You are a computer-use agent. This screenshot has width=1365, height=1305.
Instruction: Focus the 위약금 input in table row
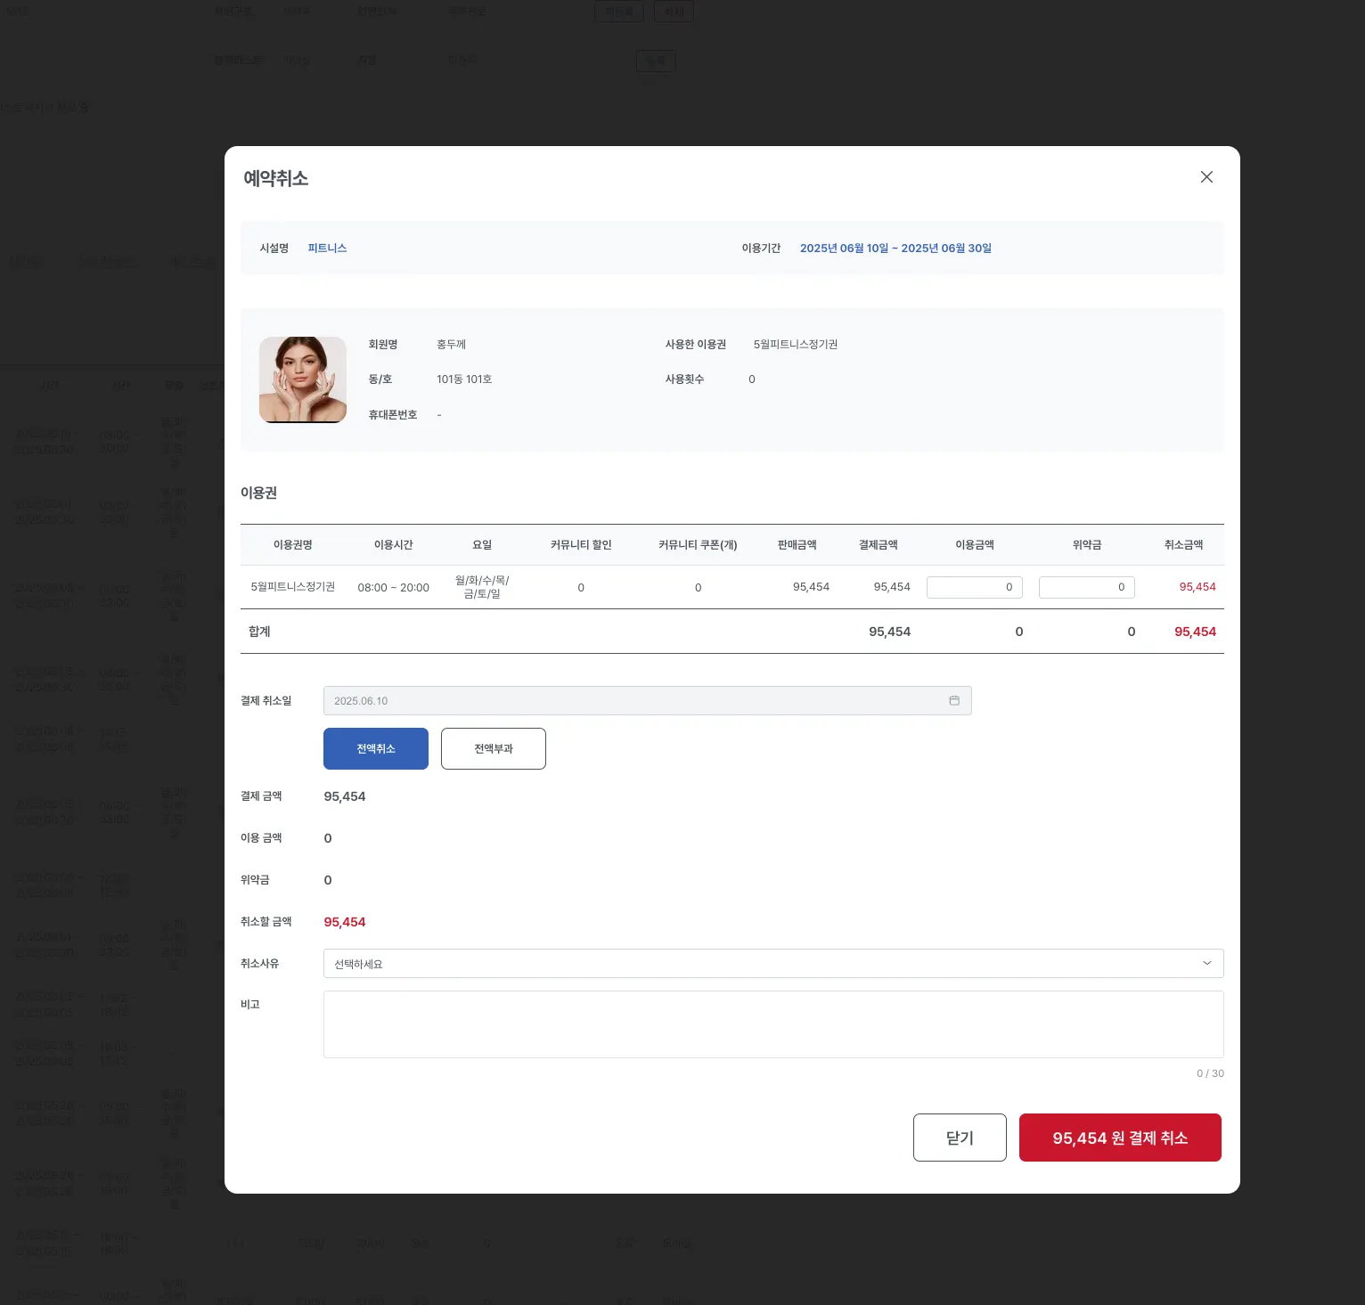pyautogui.click(x=1087, y=587)
